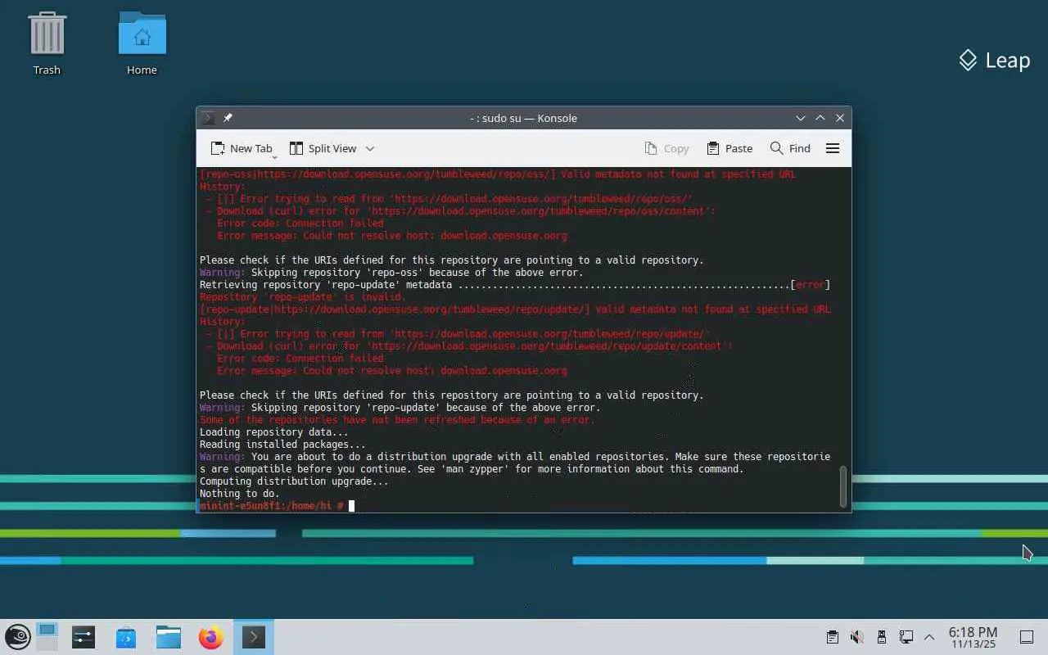Open the virtual desktop pager in taskbar
The image size is (1048, 655).
(47, 637)
